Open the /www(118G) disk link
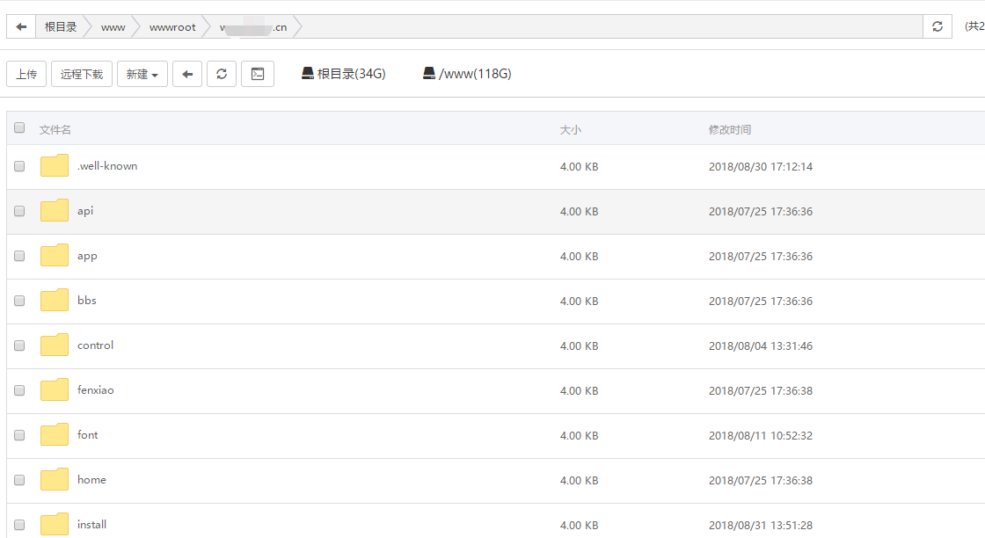 coord(467,74)
